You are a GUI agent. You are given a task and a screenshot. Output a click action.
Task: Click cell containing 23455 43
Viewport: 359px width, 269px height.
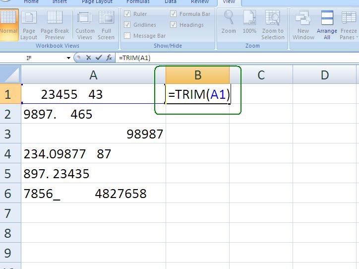93,94
